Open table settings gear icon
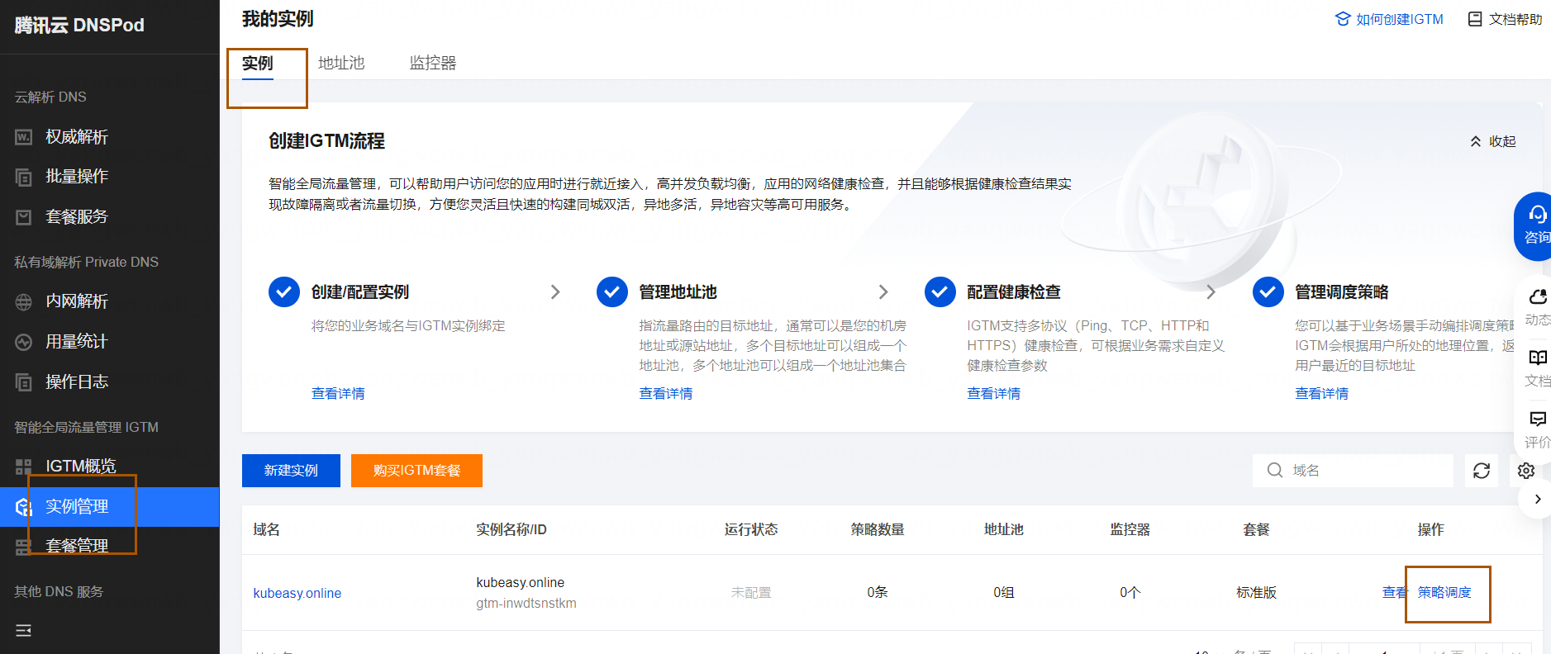This screenshot has height=654, width=1551. pos(1526,471)
